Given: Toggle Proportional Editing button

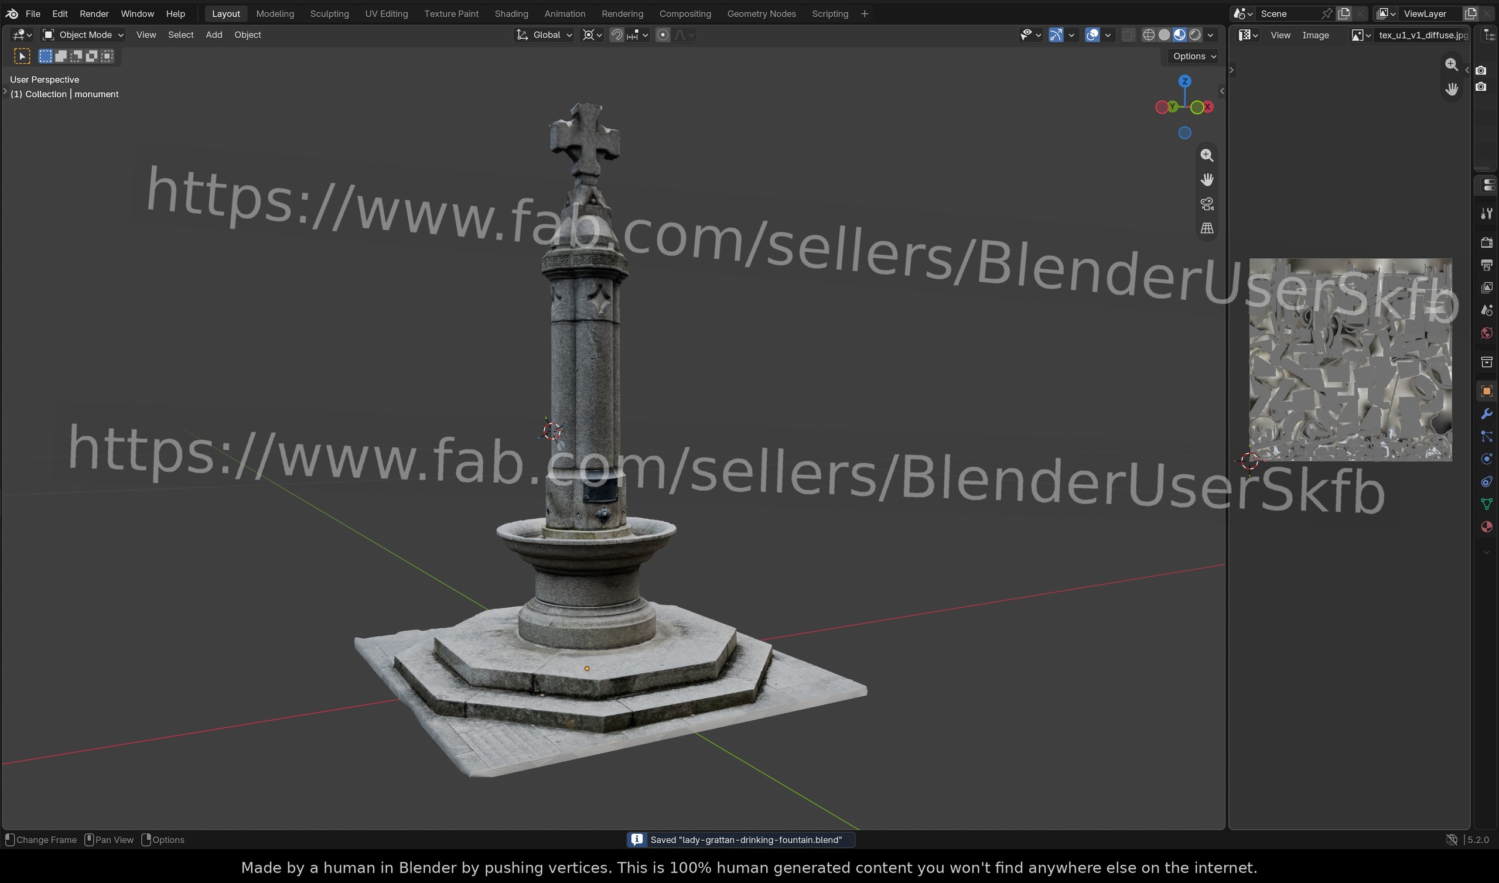Looking at the screenshot, I should [663, 35].
